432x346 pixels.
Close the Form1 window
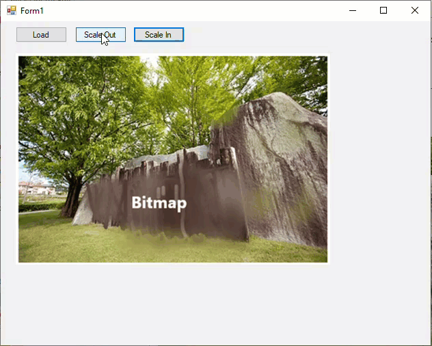[x=414, y=10]
